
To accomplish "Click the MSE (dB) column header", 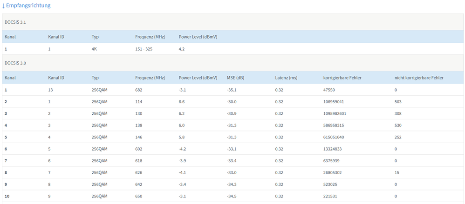I will [235, 78].
